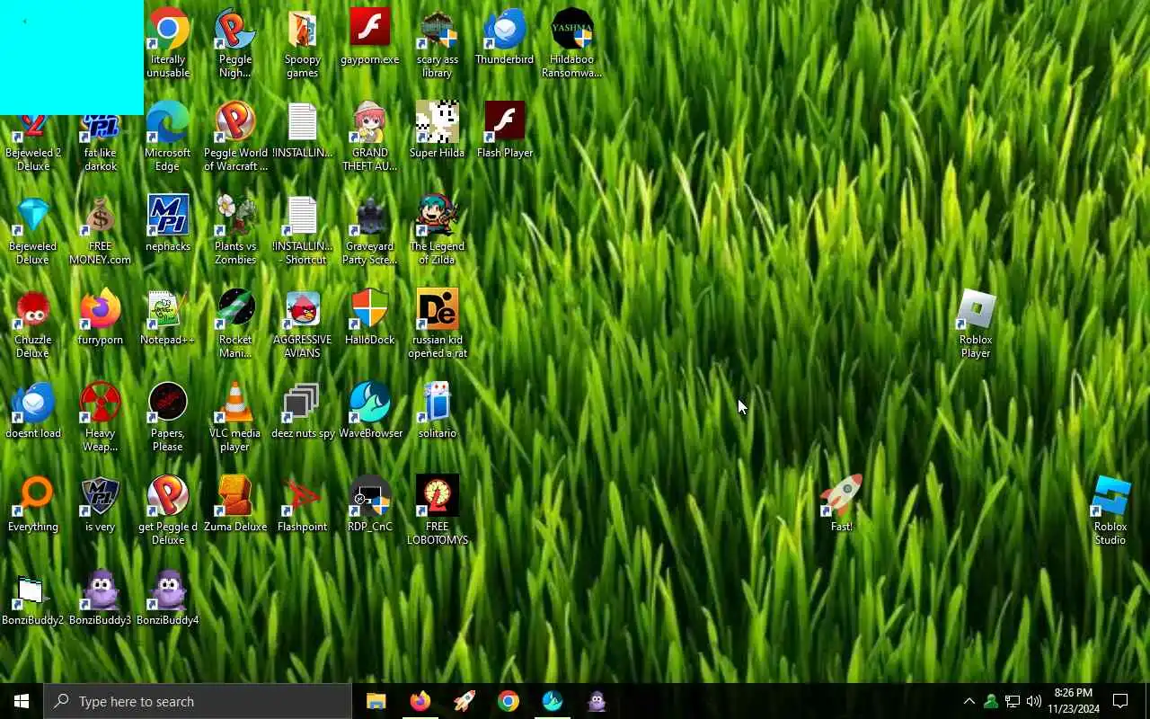Show hidden system tray icons
1150x719 pixels.
coord(969,701)
